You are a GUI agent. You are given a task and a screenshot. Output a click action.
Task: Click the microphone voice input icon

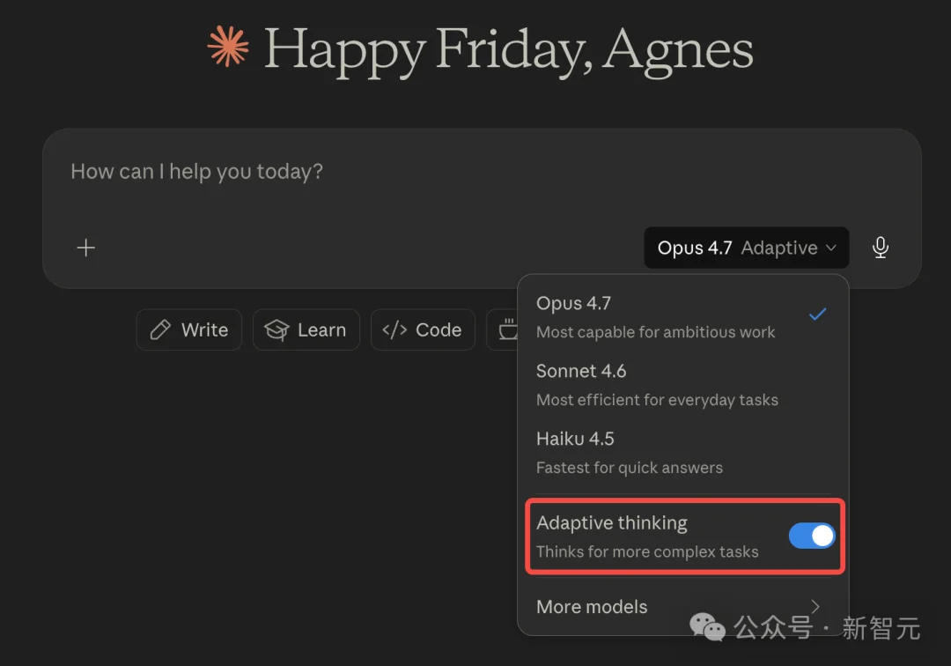point(880,248)
